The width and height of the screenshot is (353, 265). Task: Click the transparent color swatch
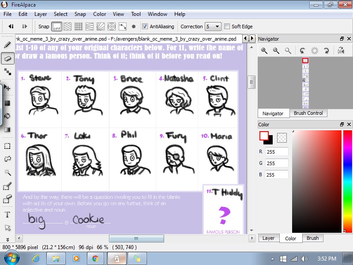point(282,137)
